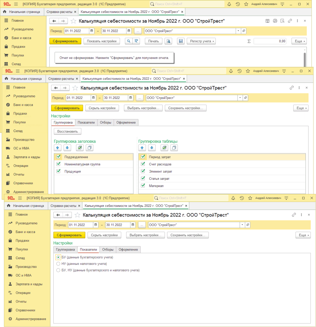Screen dimensions: 316x327
Task: Click start date field 01.11.2022 in top window
Action: tap(77, 31)
